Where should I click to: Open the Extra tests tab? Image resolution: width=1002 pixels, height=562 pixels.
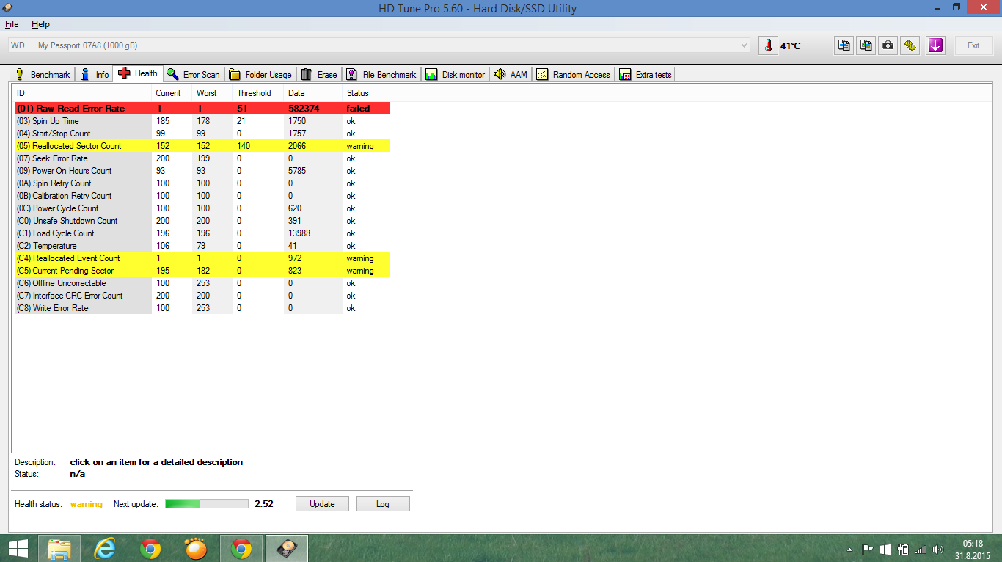(646, 74)
